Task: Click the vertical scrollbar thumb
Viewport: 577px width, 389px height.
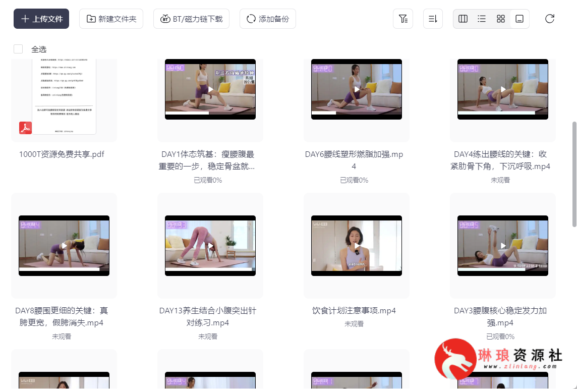Action: (574, 174)
